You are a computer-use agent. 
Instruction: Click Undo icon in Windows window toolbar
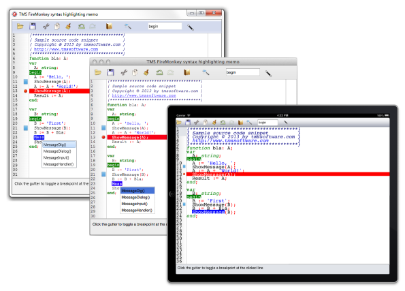pyautogui.click(x=82, y=26)
